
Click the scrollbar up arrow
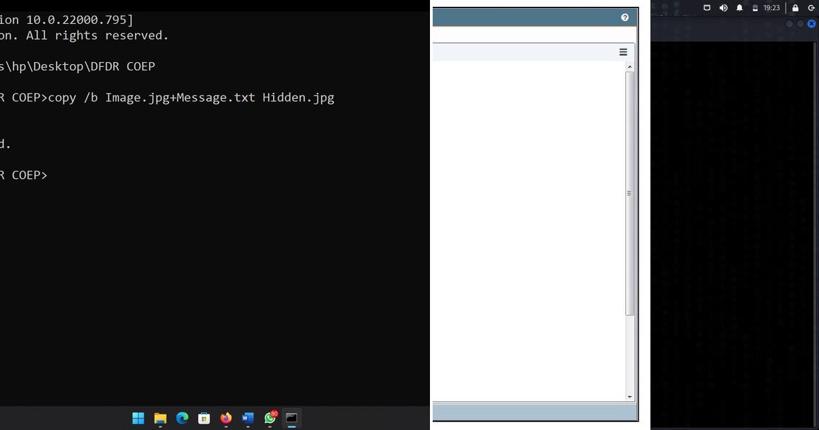629,66
